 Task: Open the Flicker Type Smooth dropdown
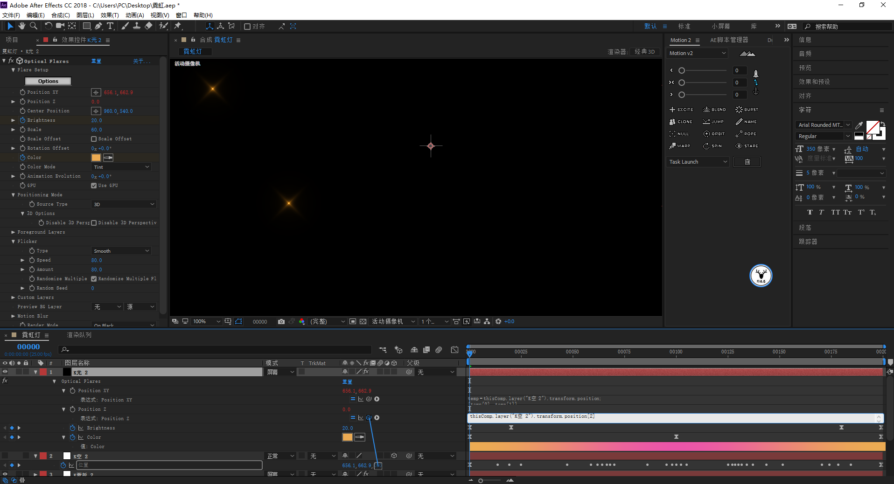point(121,251)
